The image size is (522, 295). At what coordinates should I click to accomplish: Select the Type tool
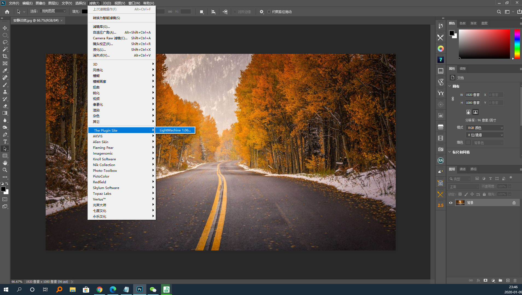5,141
